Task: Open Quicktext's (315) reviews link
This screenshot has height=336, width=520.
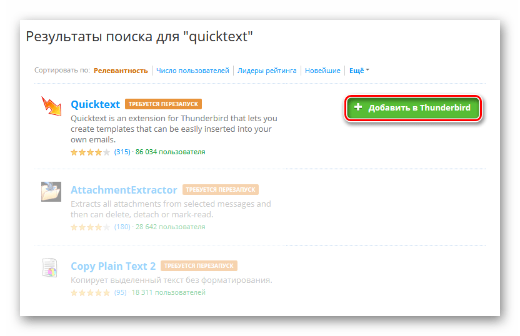Action: 122,152
